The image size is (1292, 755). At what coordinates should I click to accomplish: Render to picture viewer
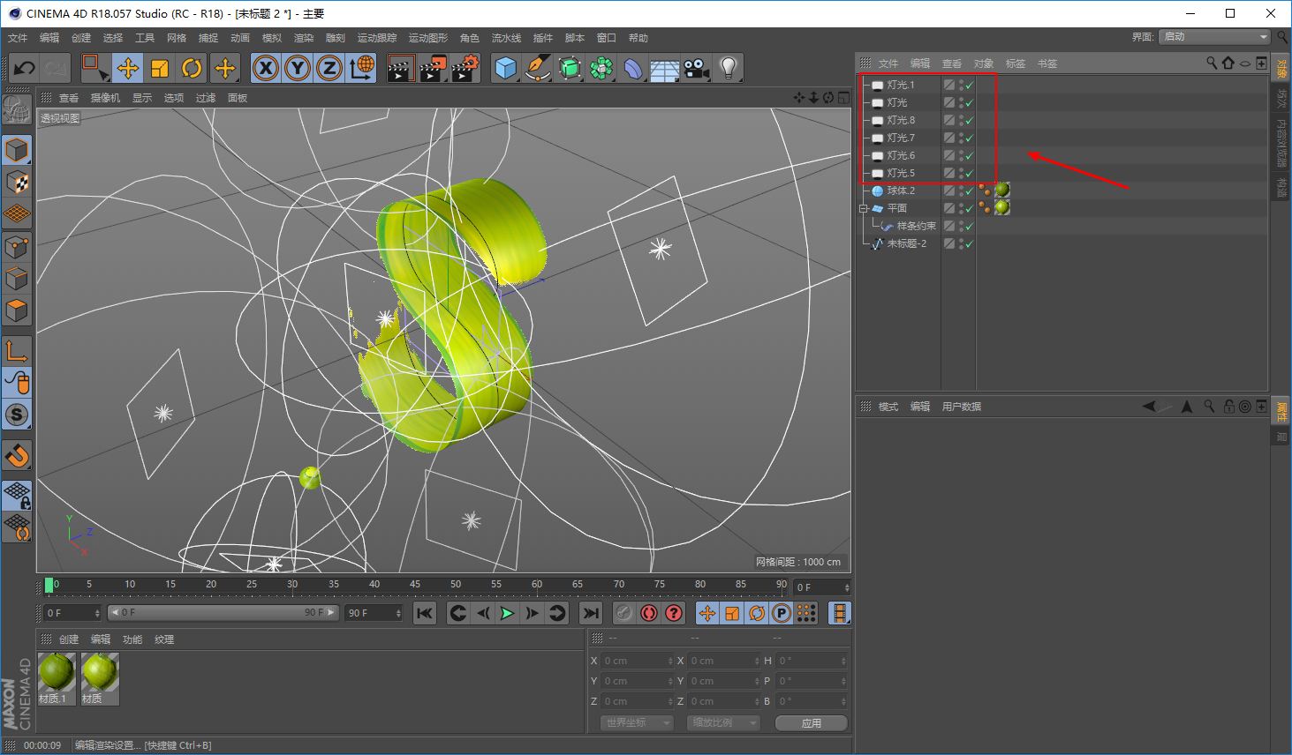coord(433,68)
